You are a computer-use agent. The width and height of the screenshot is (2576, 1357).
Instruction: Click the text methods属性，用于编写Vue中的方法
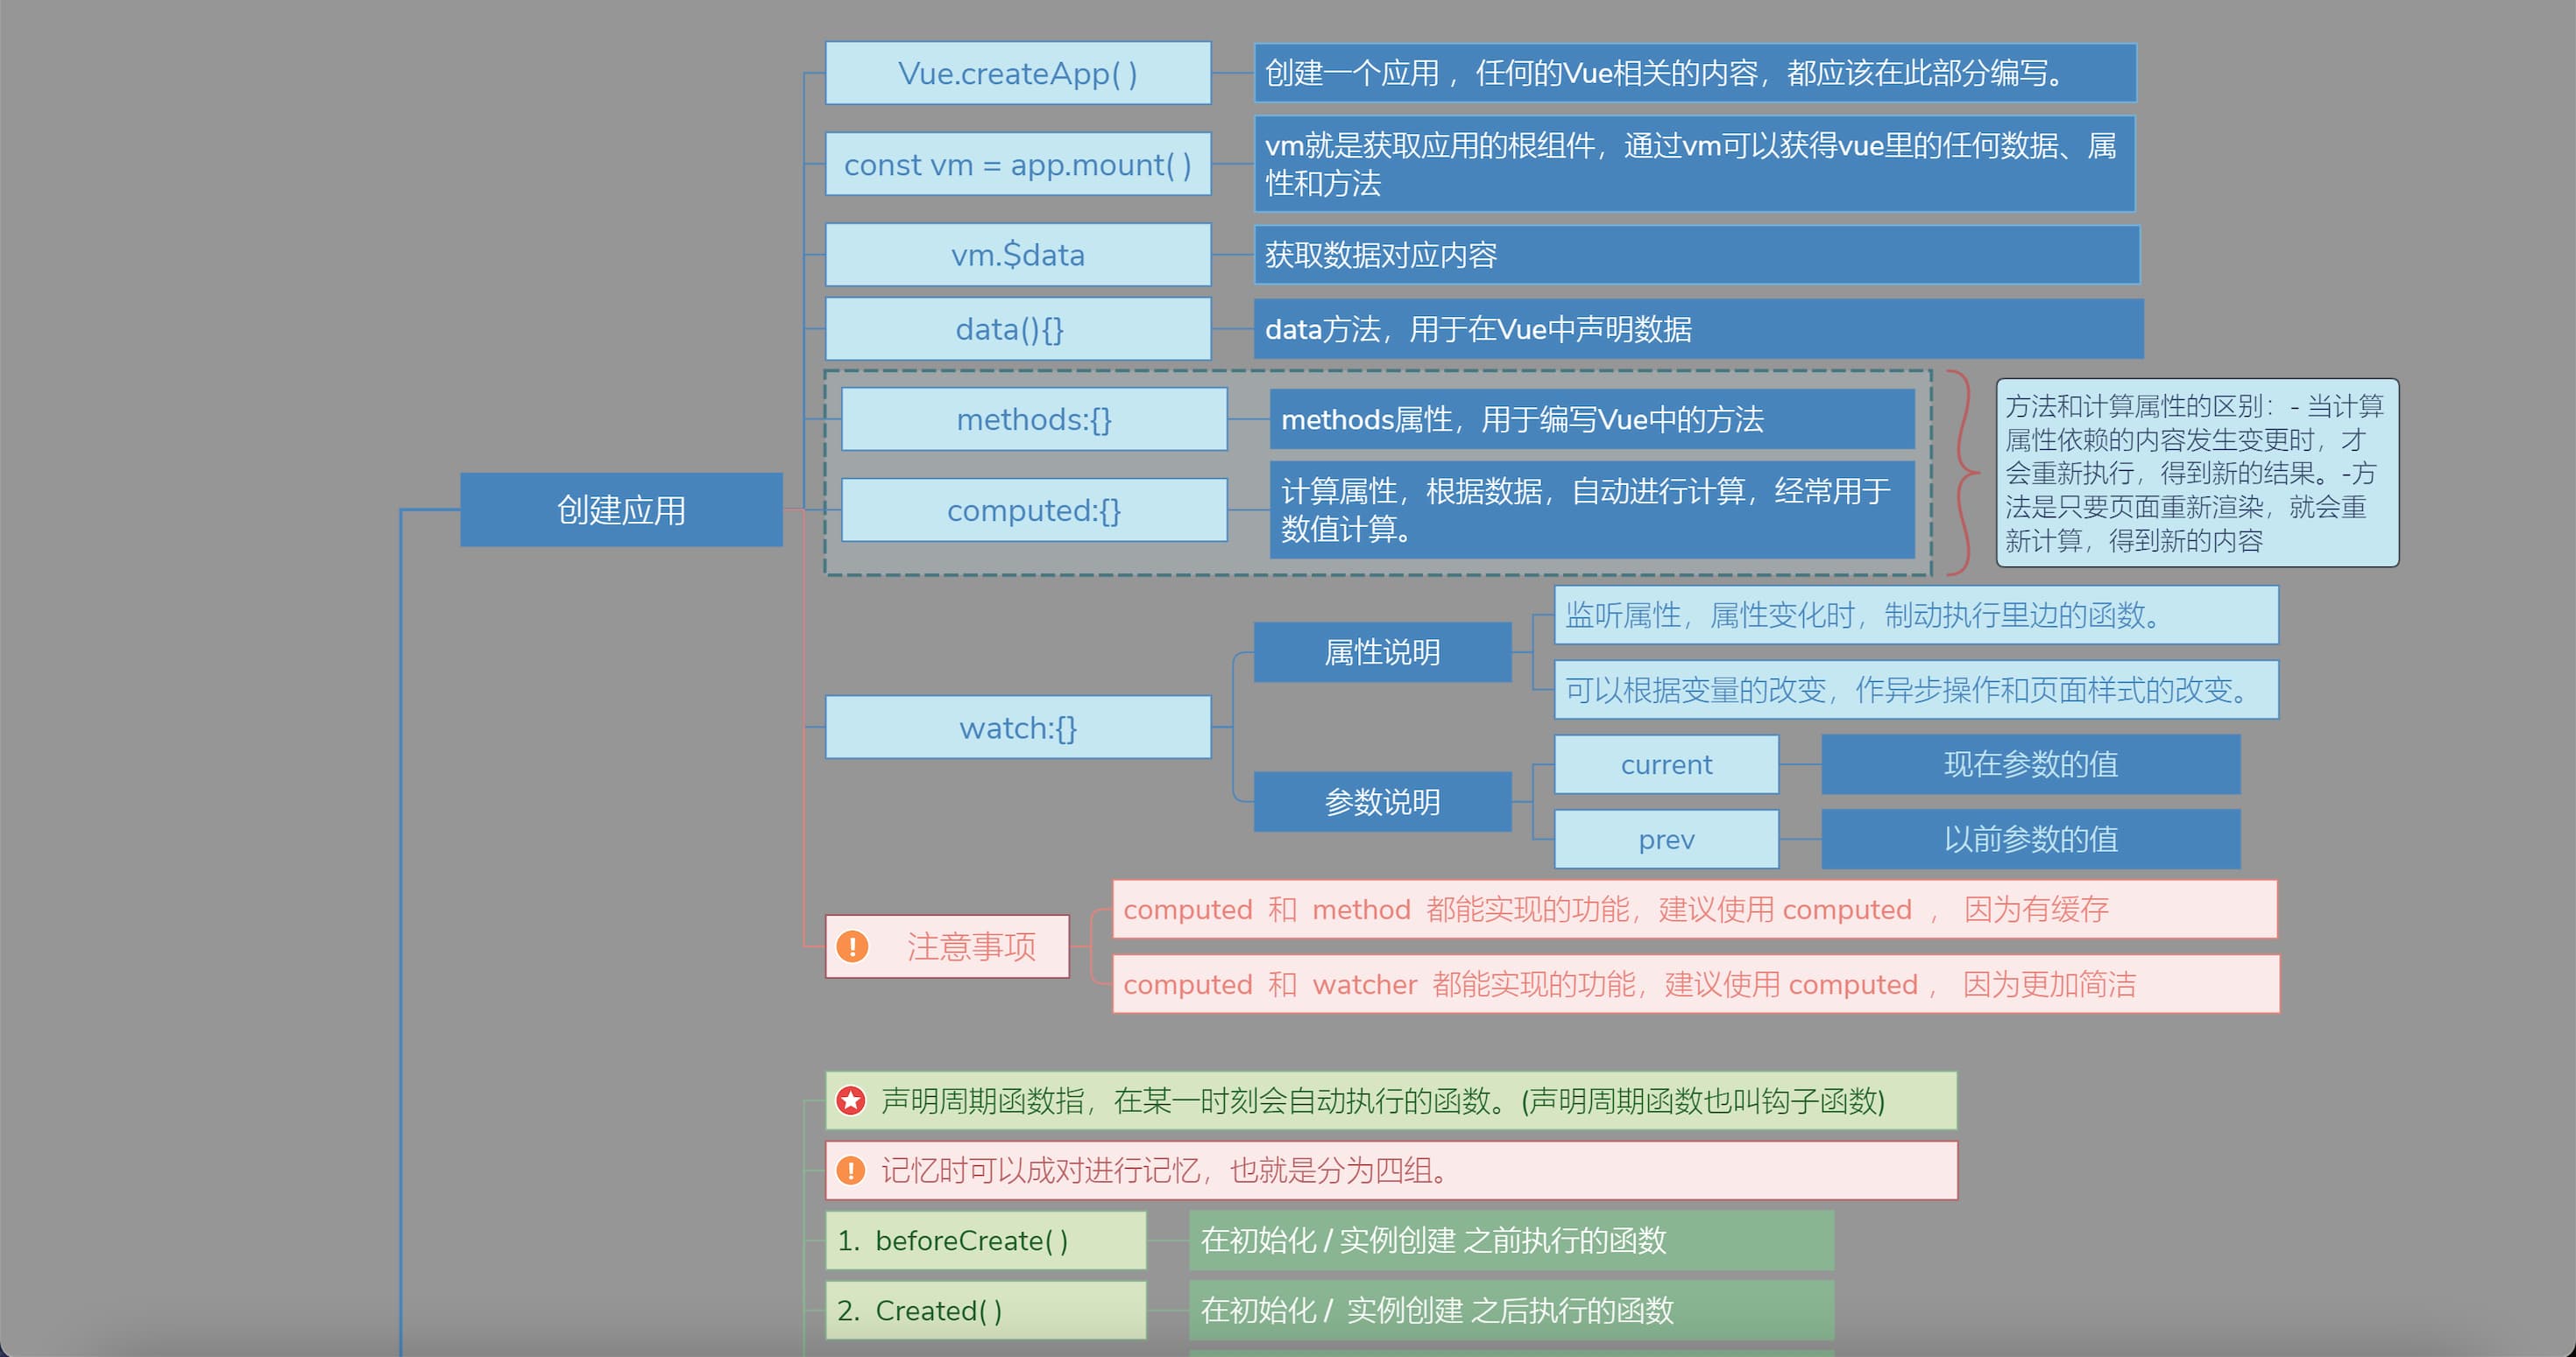1592,418
